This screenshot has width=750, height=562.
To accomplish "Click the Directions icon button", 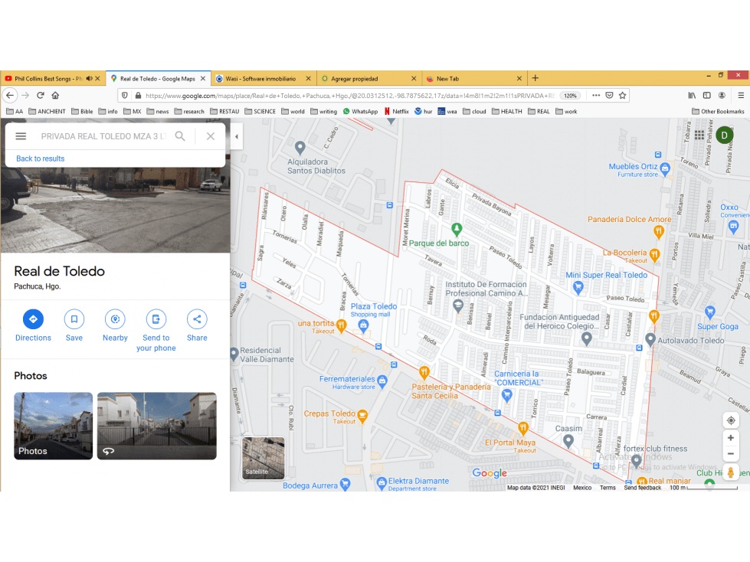I will click(x=33, y=319).
